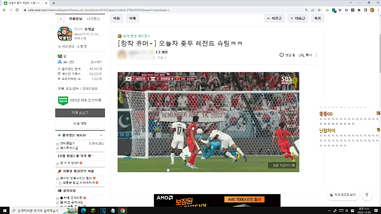Screen dimensions: 381x214
Task: Collapse 즐겨찾는 게시판 section arrow
Action: [x=101, y=136]
